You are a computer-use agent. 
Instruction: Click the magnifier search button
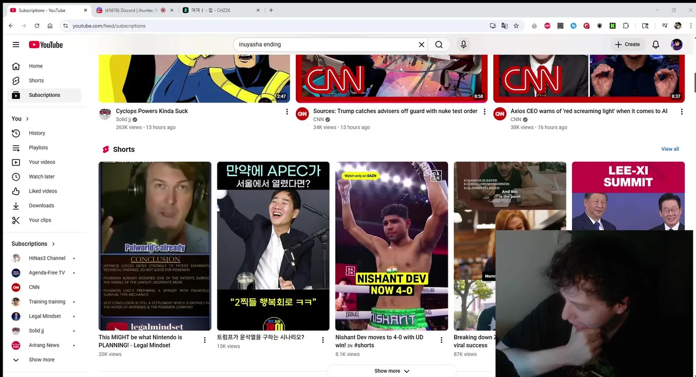tap(439, 45)
